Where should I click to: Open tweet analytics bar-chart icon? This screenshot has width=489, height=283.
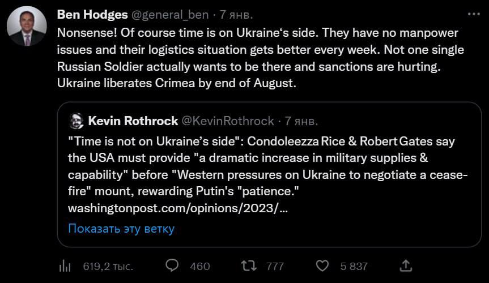(66, 265)
